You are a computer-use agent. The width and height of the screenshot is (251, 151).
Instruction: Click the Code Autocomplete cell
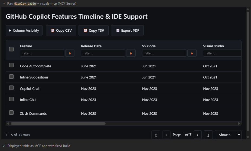(x=35, y=66)
